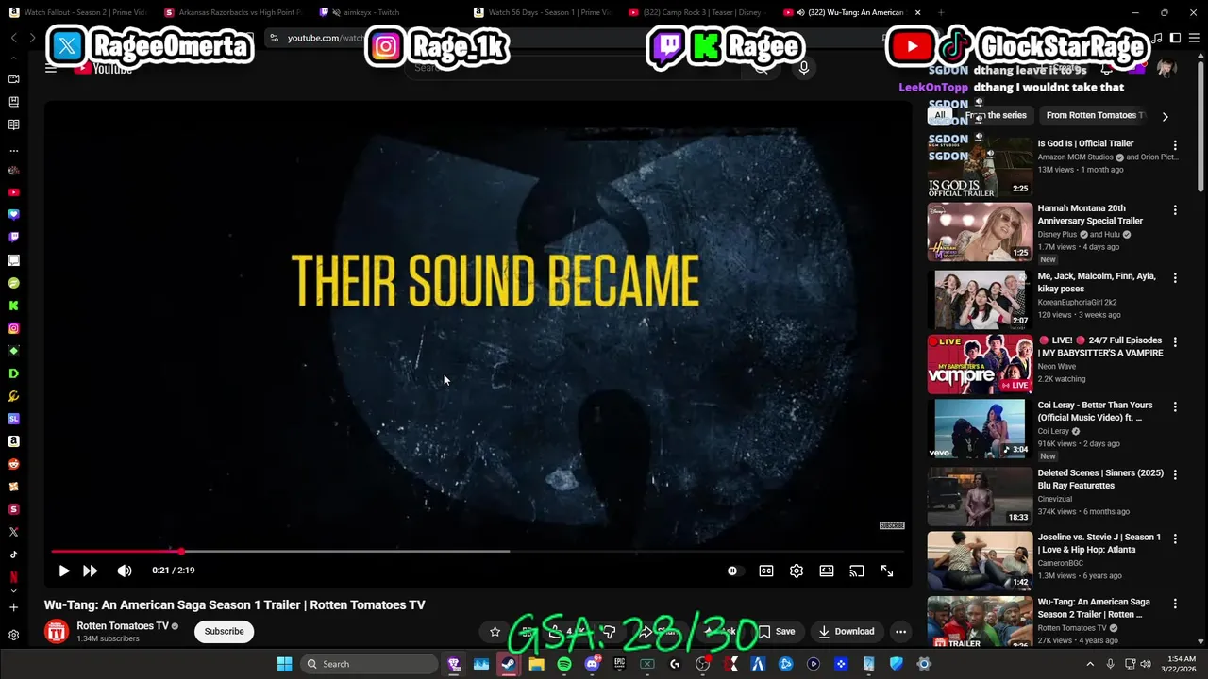Open My Babysitter's a Vampire live thumbnail
Image resolution: width=1208 pixels, height=679 pixels.
(980, 364)
